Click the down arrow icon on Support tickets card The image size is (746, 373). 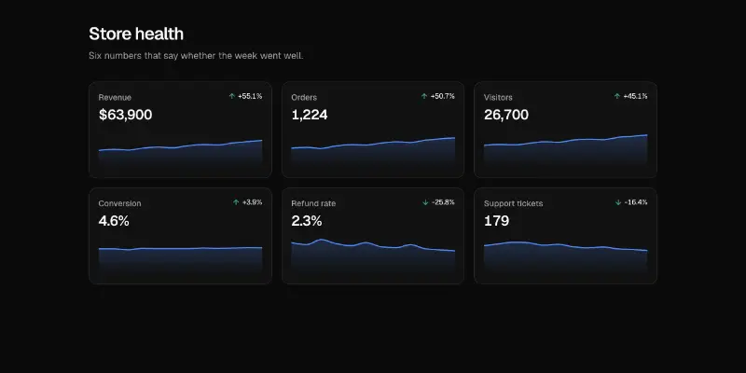(618, 202)
